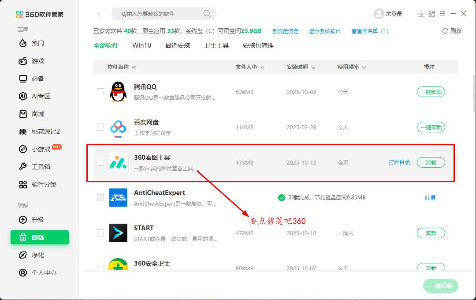Viewport: 476px width, 300px height.
Task: Switch to the Win10 tab
Action: point(142,45)
